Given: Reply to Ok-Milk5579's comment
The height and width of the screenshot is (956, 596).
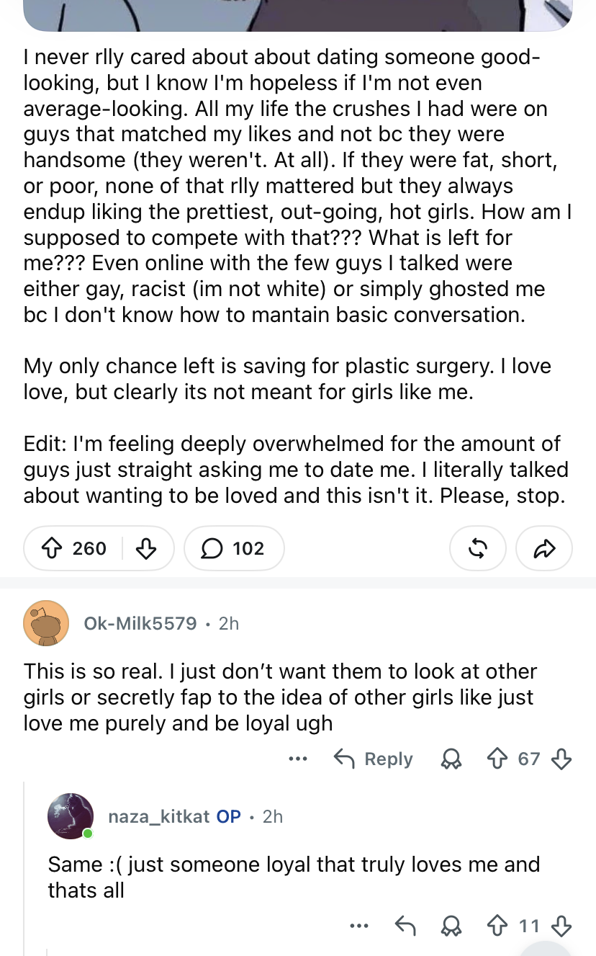Looking at the screenshot, I should (x=374, y=759).
